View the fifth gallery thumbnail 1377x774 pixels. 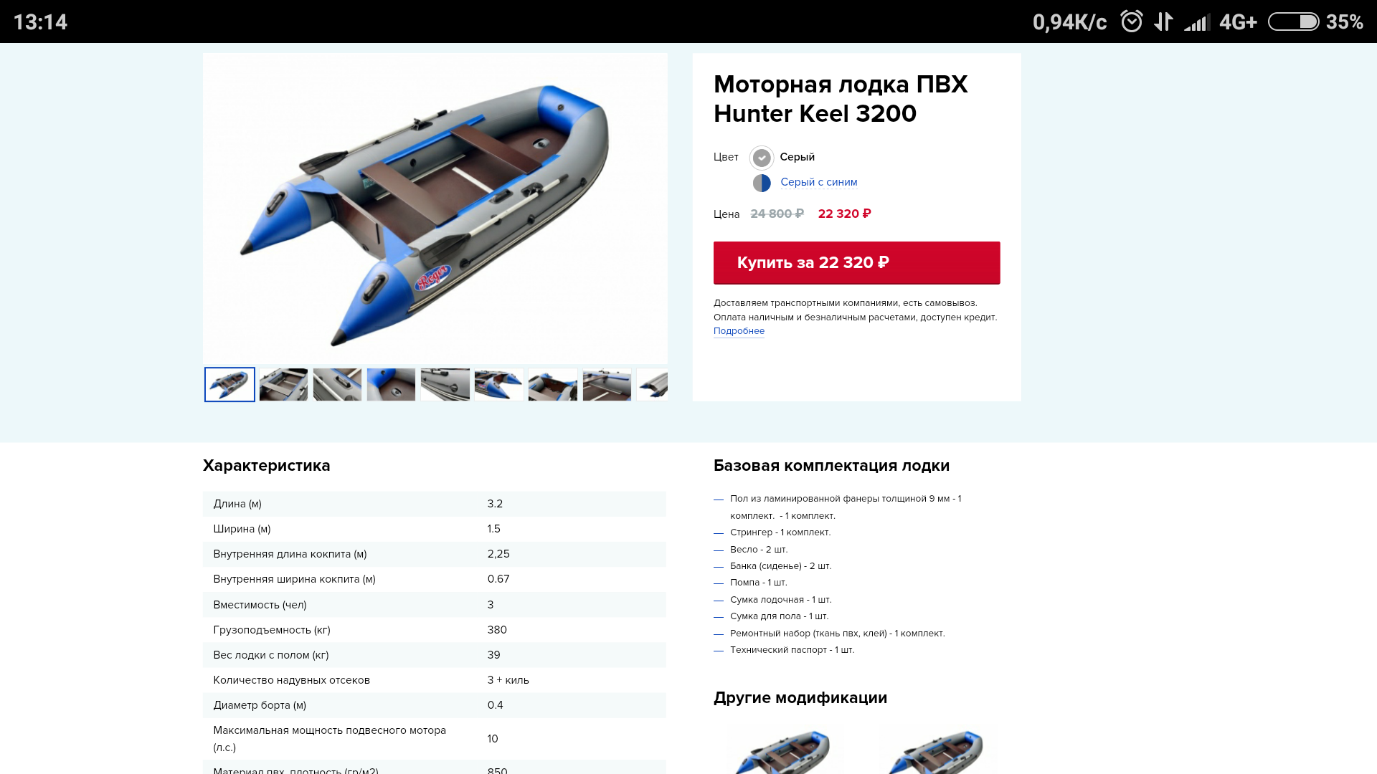coord(445,385)
